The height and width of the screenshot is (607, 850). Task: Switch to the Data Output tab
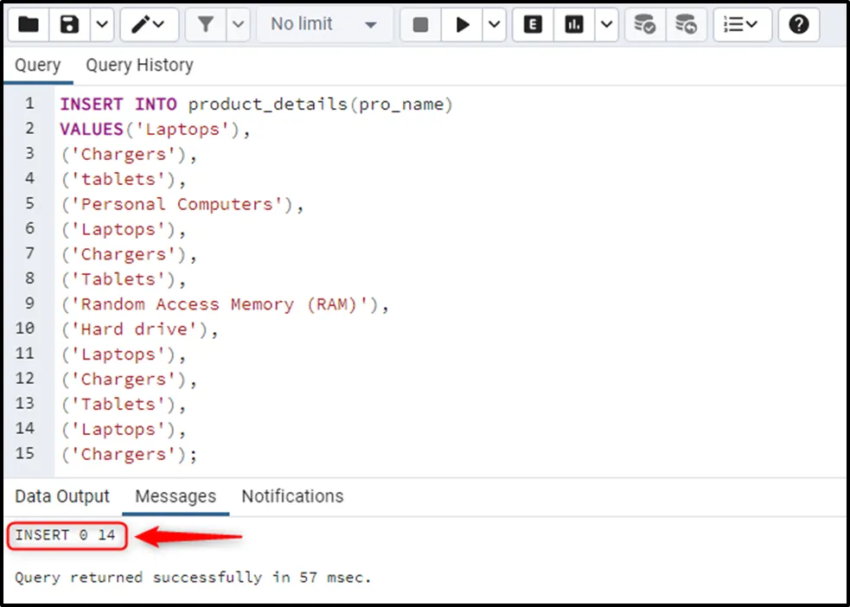click(x=62, y=496)
